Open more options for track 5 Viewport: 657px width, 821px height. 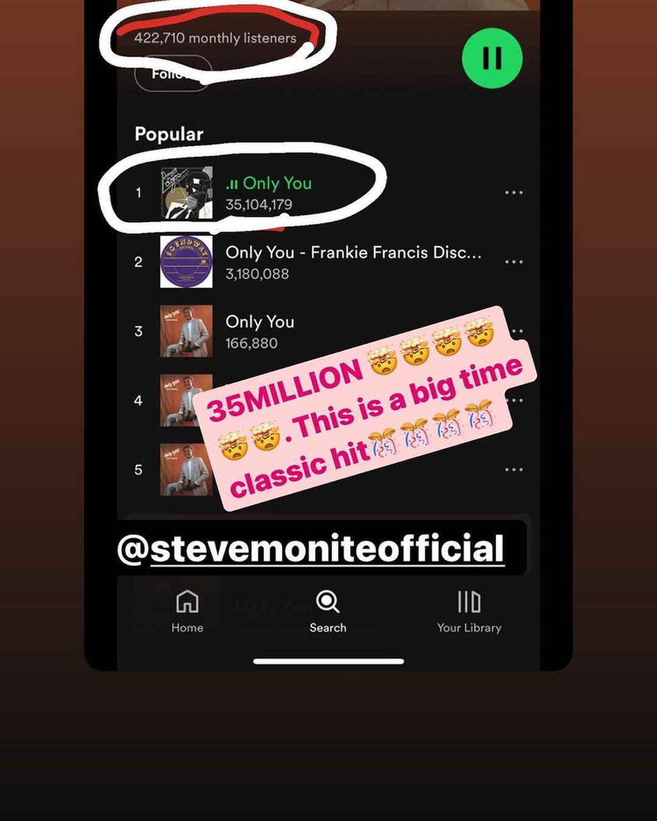[514, 469]
